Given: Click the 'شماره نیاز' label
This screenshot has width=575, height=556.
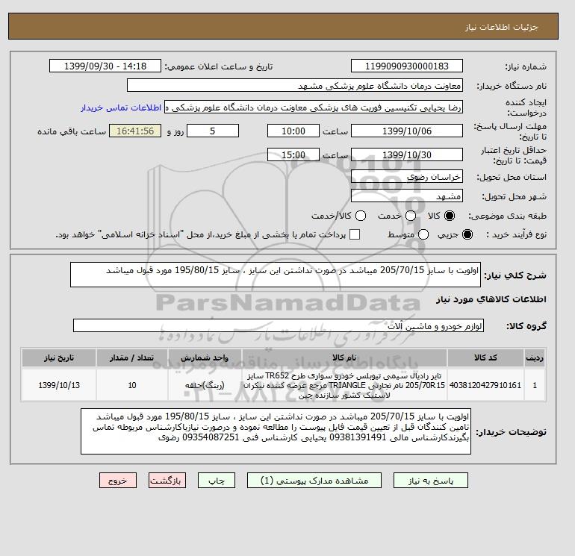Looking at the screenshot, I should tap(526, 66).
